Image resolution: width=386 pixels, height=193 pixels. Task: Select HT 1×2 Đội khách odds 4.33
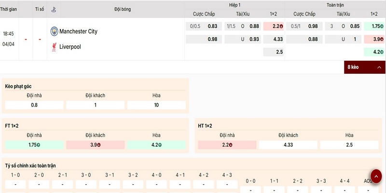[x=288, y=145]
